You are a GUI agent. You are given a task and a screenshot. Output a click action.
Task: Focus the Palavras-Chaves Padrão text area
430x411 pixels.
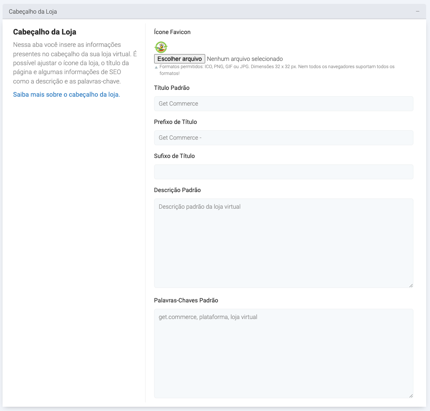[x=284, y=354]
